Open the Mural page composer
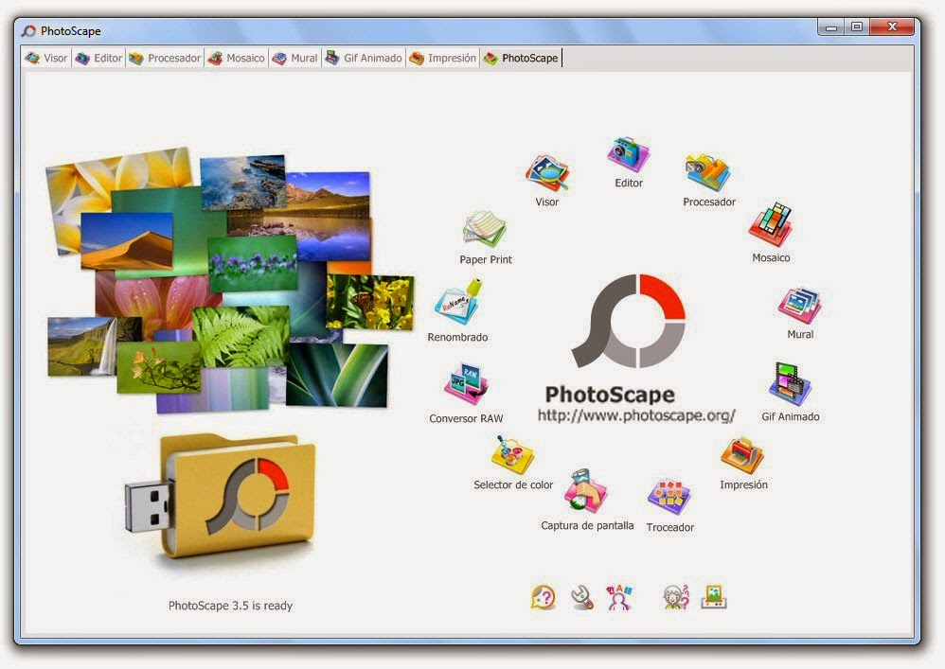The width and height of the screenshot is (945, 669). click(798, 305)
